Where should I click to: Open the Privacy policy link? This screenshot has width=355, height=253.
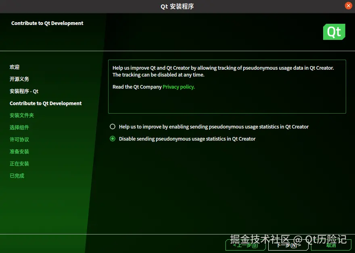coord(179,87)
